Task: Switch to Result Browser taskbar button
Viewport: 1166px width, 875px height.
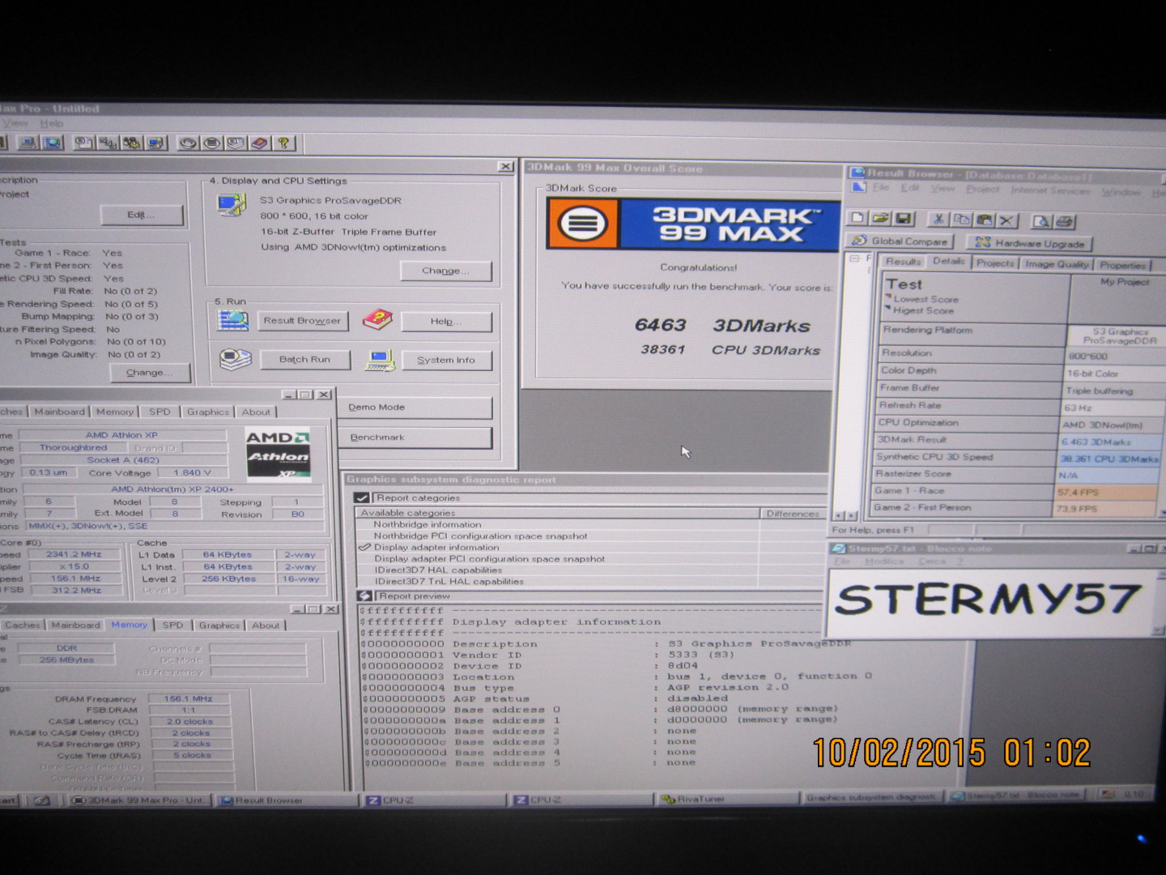Action: click(286, 800)
